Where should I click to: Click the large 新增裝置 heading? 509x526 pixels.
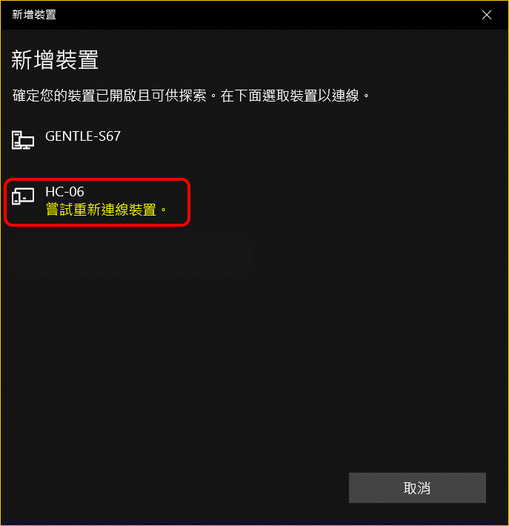click(x=55, y=60)
